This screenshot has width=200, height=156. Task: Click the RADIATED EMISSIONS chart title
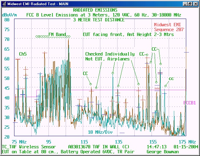(99, 10)
